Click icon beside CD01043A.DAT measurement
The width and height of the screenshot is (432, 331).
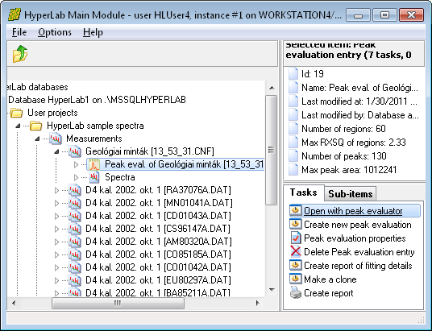click(x=75, y=216)
